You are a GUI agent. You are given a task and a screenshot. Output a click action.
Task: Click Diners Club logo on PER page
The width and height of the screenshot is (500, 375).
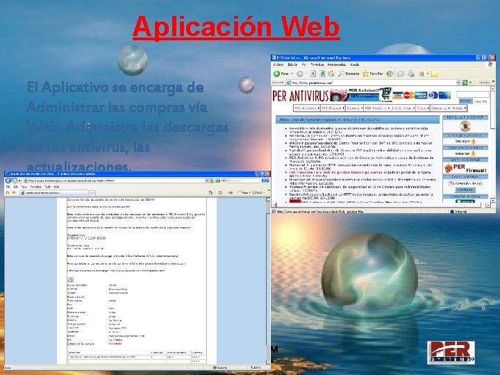pos(433,95)
